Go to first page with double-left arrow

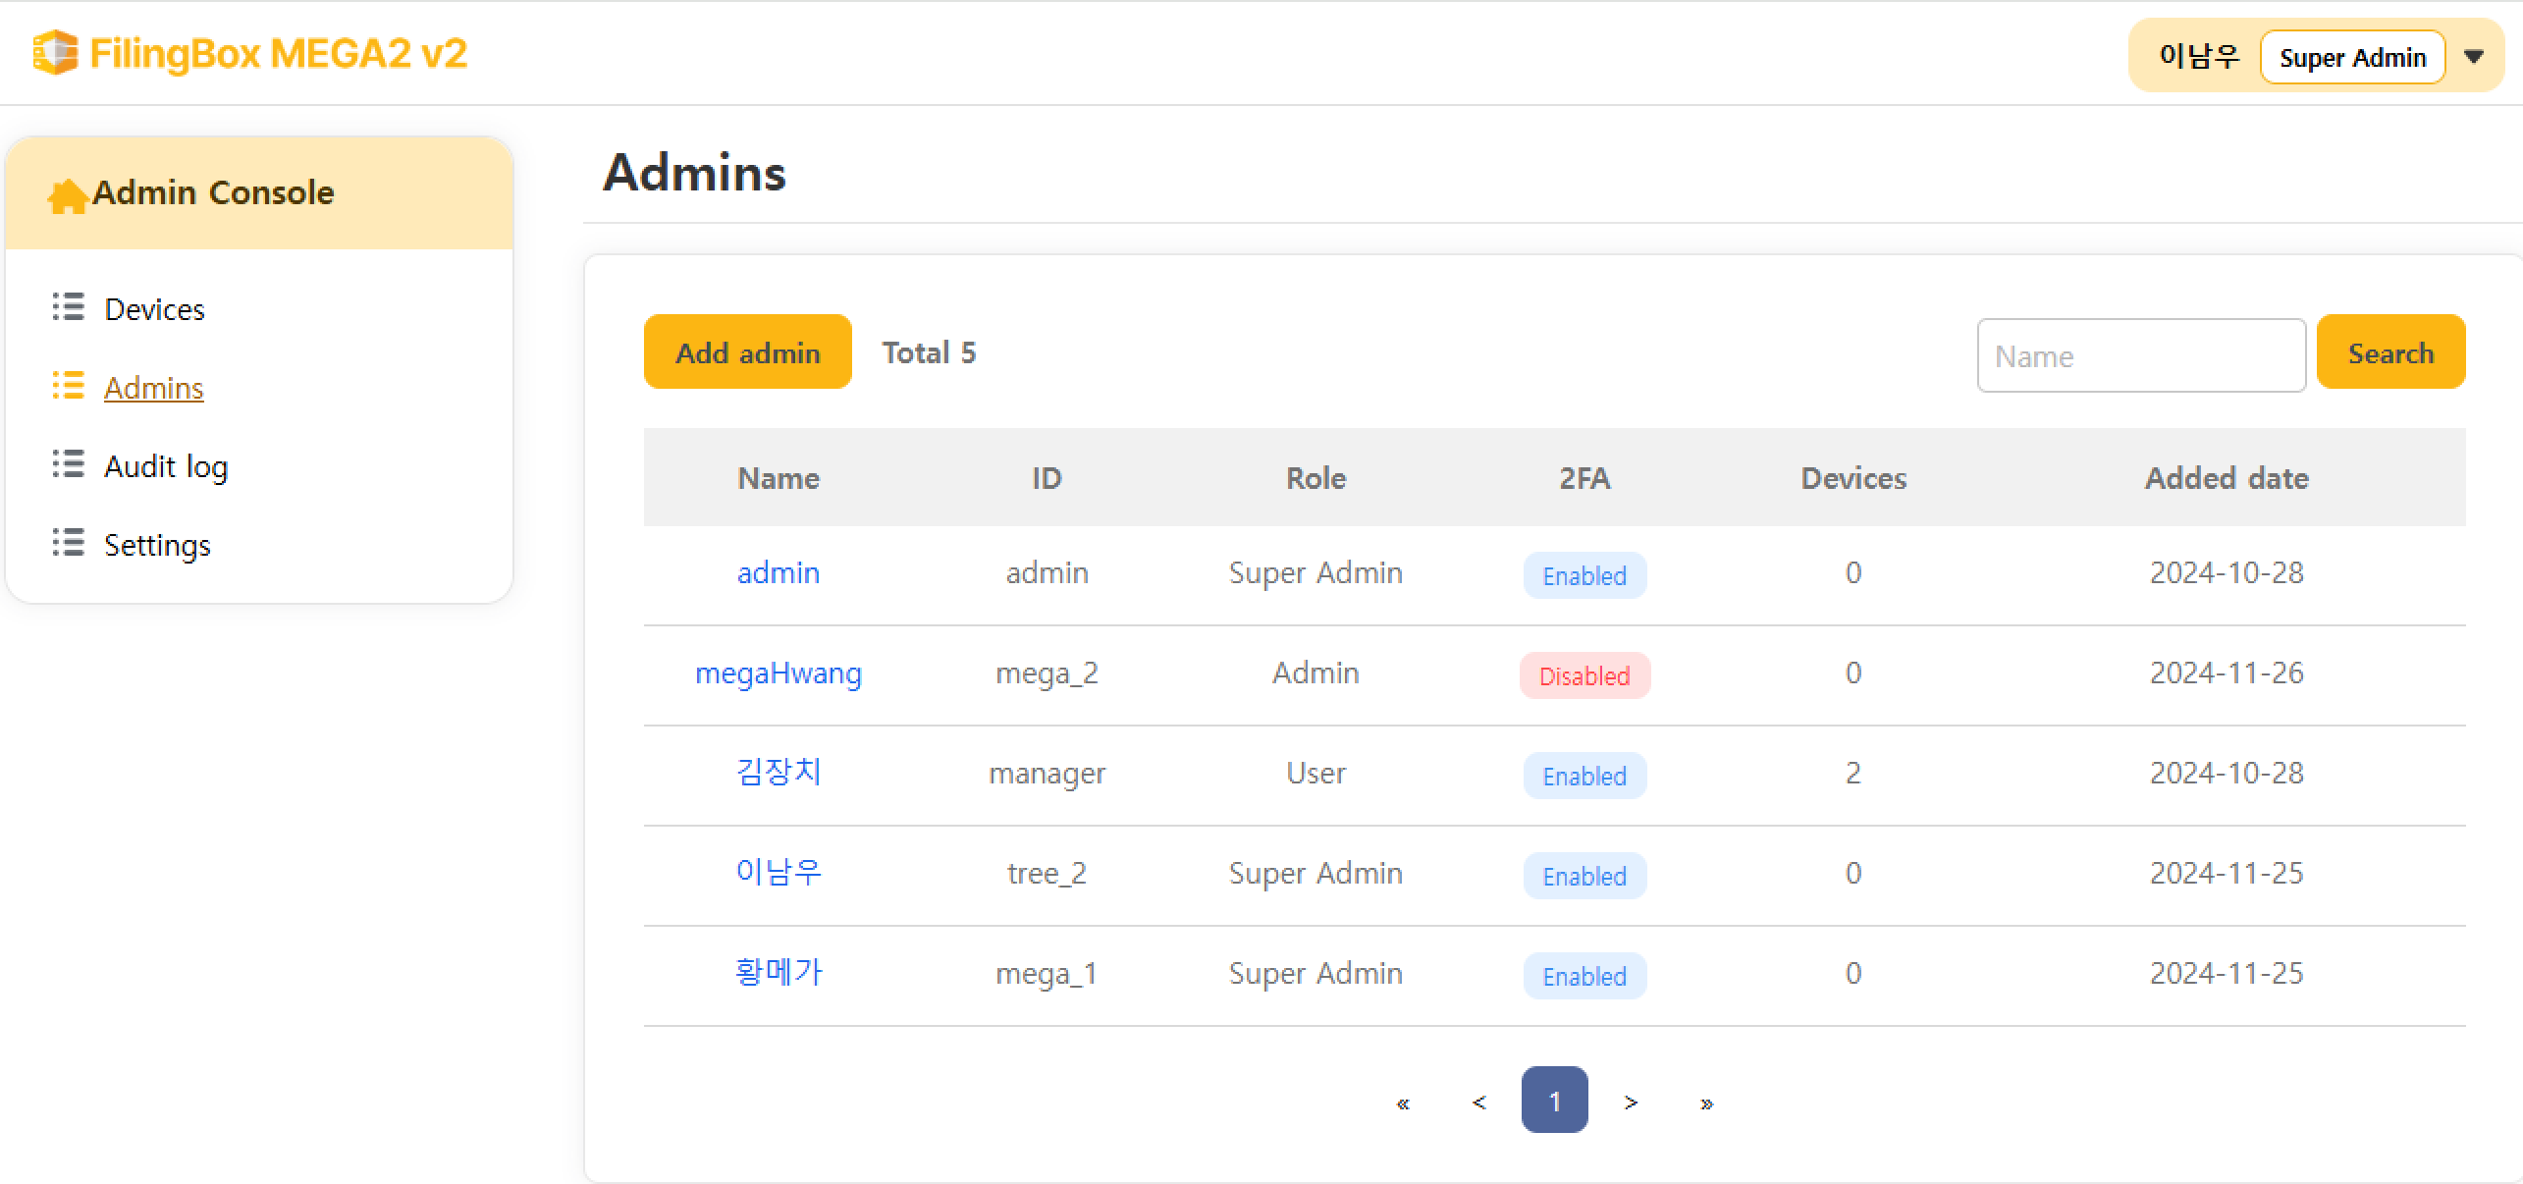(x=1403, y=1103)
